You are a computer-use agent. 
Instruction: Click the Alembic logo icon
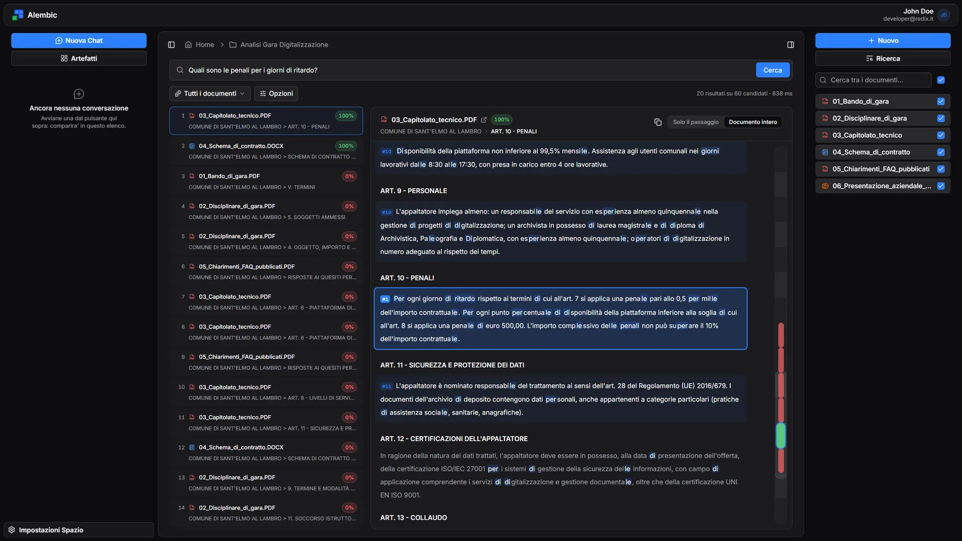(18, 15)
